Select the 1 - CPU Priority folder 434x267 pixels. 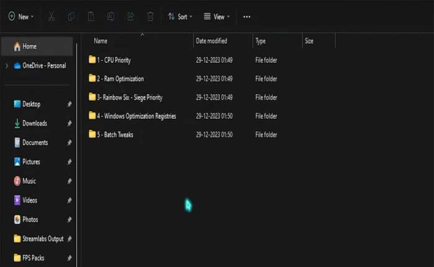coord(113,60)
